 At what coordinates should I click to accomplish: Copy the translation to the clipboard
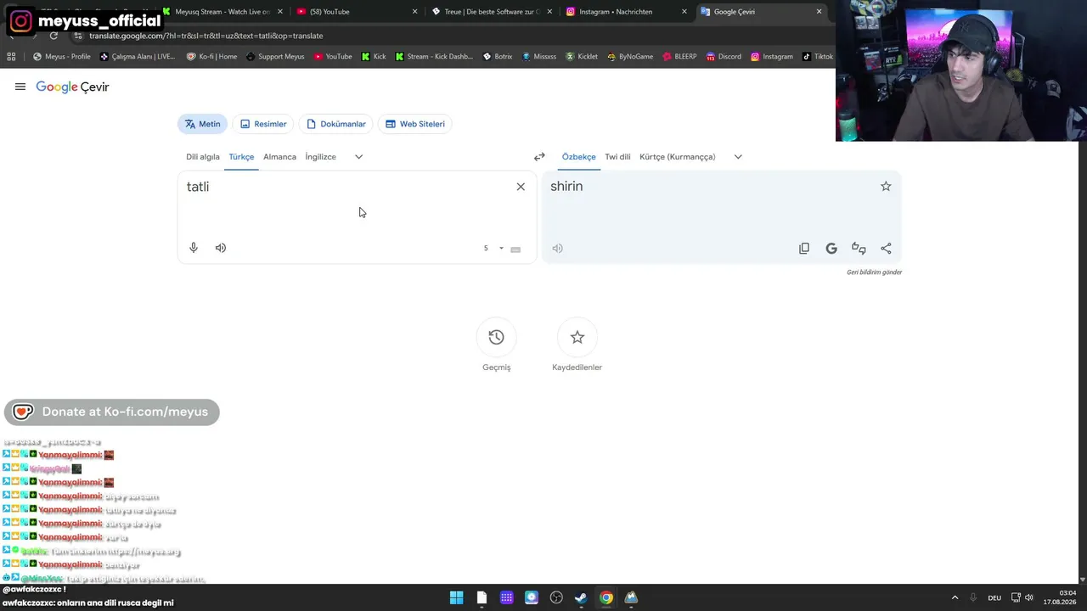pyautogui.click(x=804, y=249)
